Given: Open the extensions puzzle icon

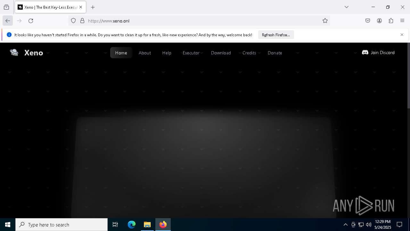Looking at the screenshot, I should tap(391, 21).
